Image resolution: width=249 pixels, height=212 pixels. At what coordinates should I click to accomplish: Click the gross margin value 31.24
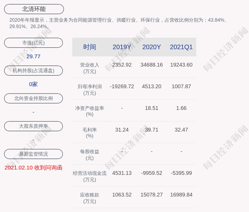[122, 130]
